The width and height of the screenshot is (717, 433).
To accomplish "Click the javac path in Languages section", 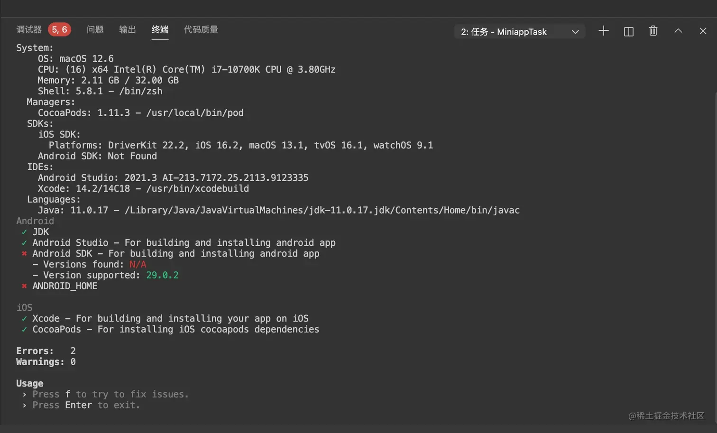I will pyautogui.click(x=322, y=210).
